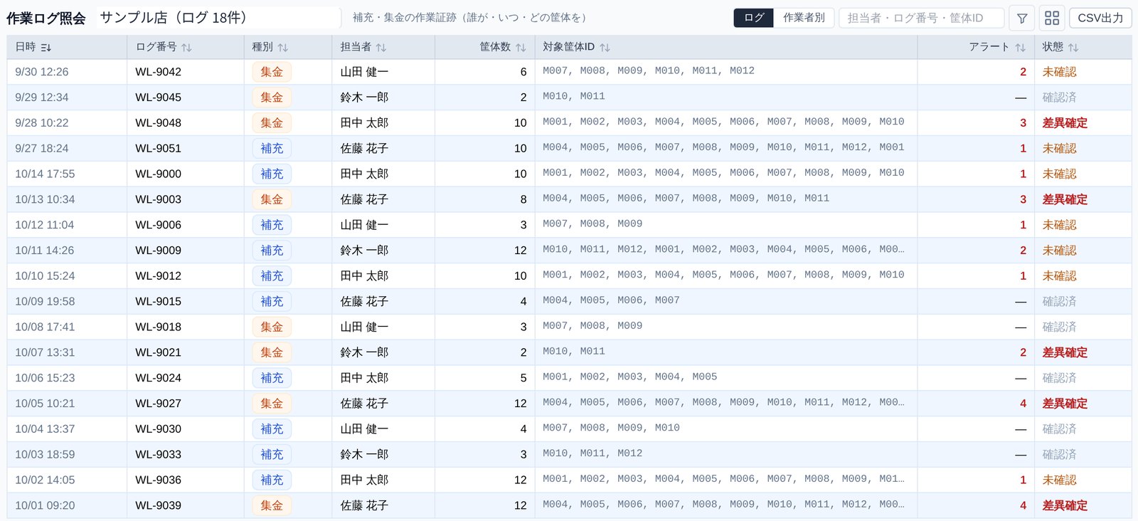The height and width of the screenshot is (521, 1138).
Task: Click cabinet list M010, M011 of WL-9045
Action: click(574, 97)
